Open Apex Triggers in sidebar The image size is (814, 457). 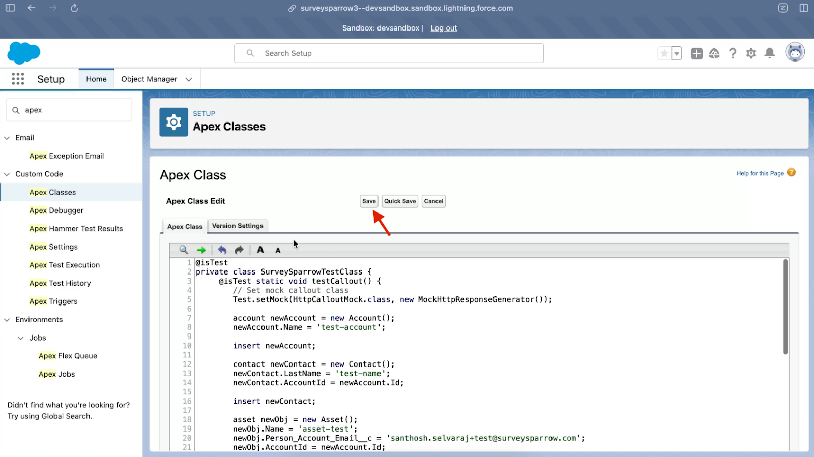click(53, 301)
